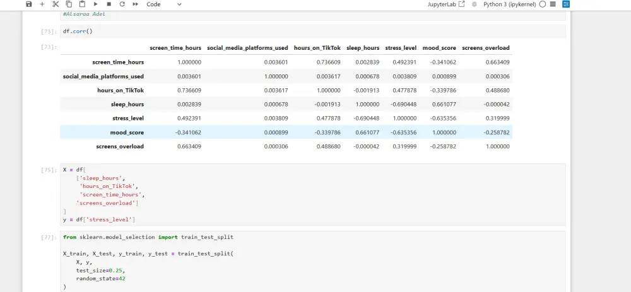Select value -0.258782 in mood_score row
This screenshot has height=292, width=631.
point(497,132)
